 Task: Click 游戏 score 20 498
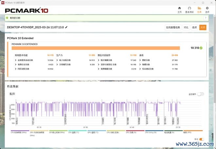tap(175, 55)
